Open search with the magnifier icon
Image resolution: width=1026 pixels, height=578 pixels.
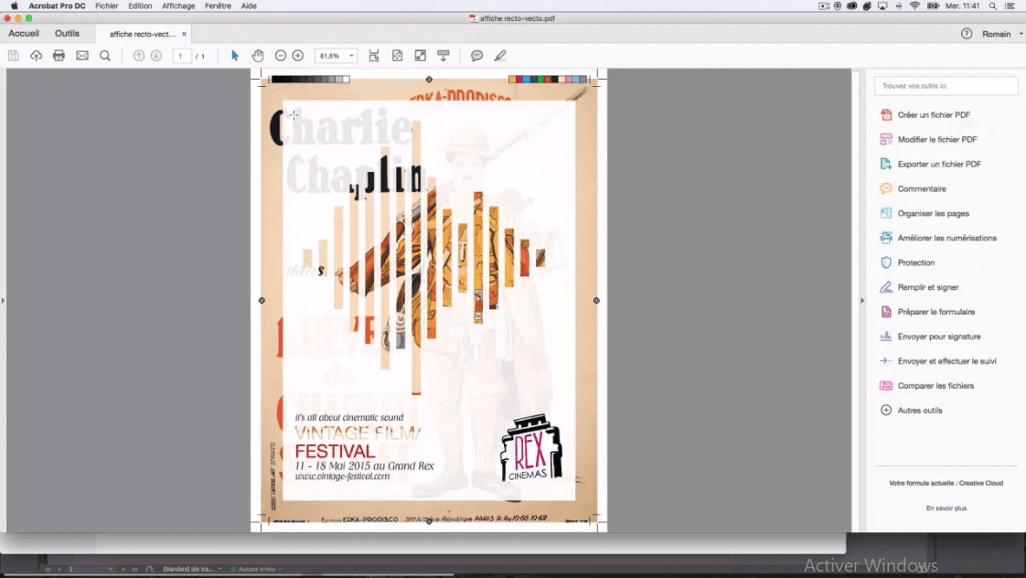coord(103,55)
